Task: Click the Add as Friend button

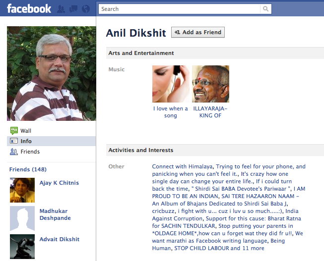Action: tap(198, 32)
